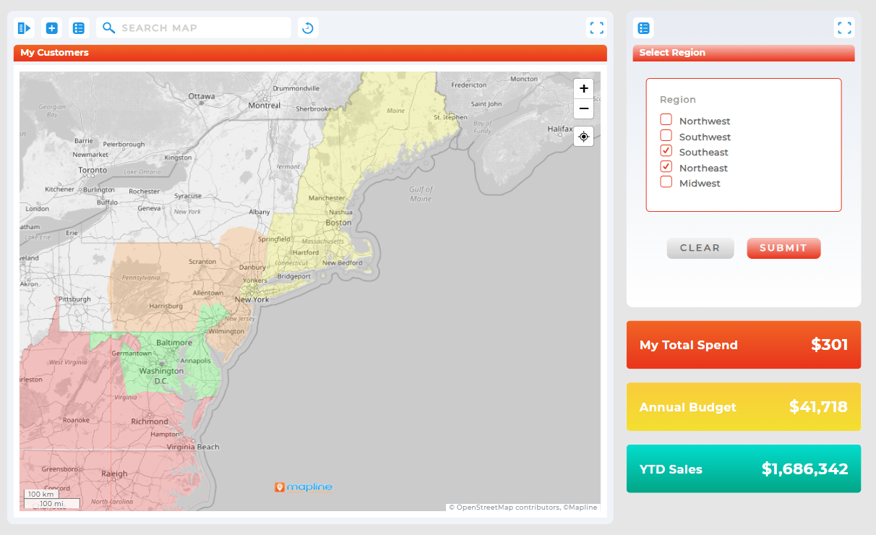Expand the sidebar with the panel-collapse icon
876x535 pixels.
tap(23, 27)
